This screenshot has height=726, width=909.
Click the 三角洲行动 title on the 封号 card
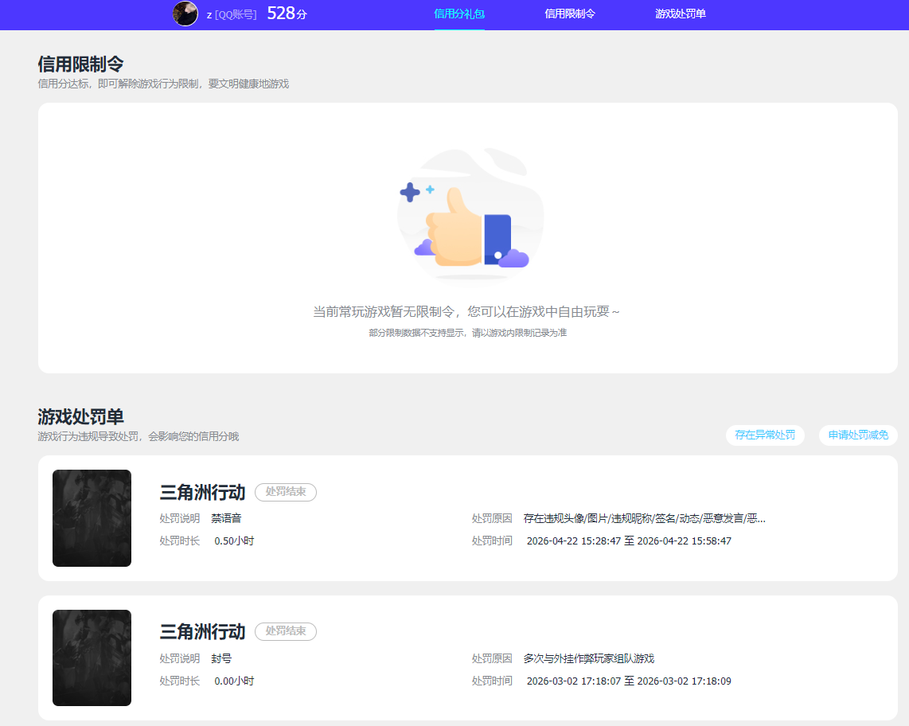pyautogui.click(x=202, y=631)
